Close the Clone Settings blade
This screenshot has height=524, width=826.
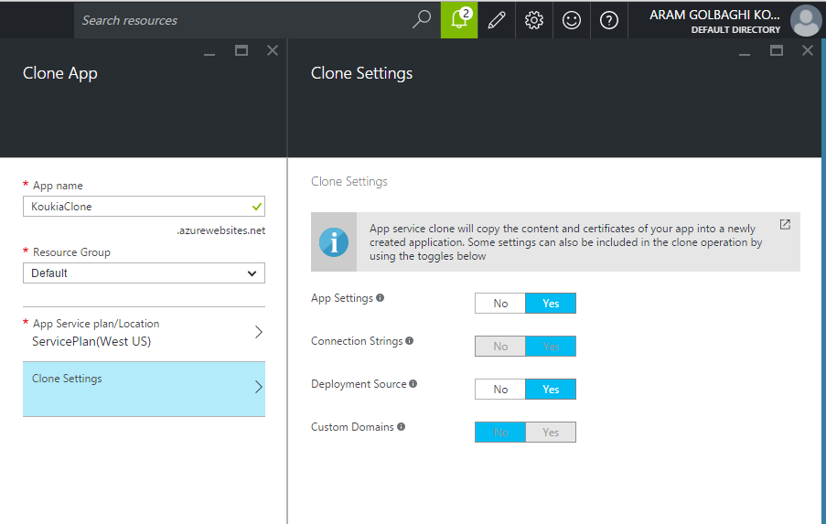(808, 50)
